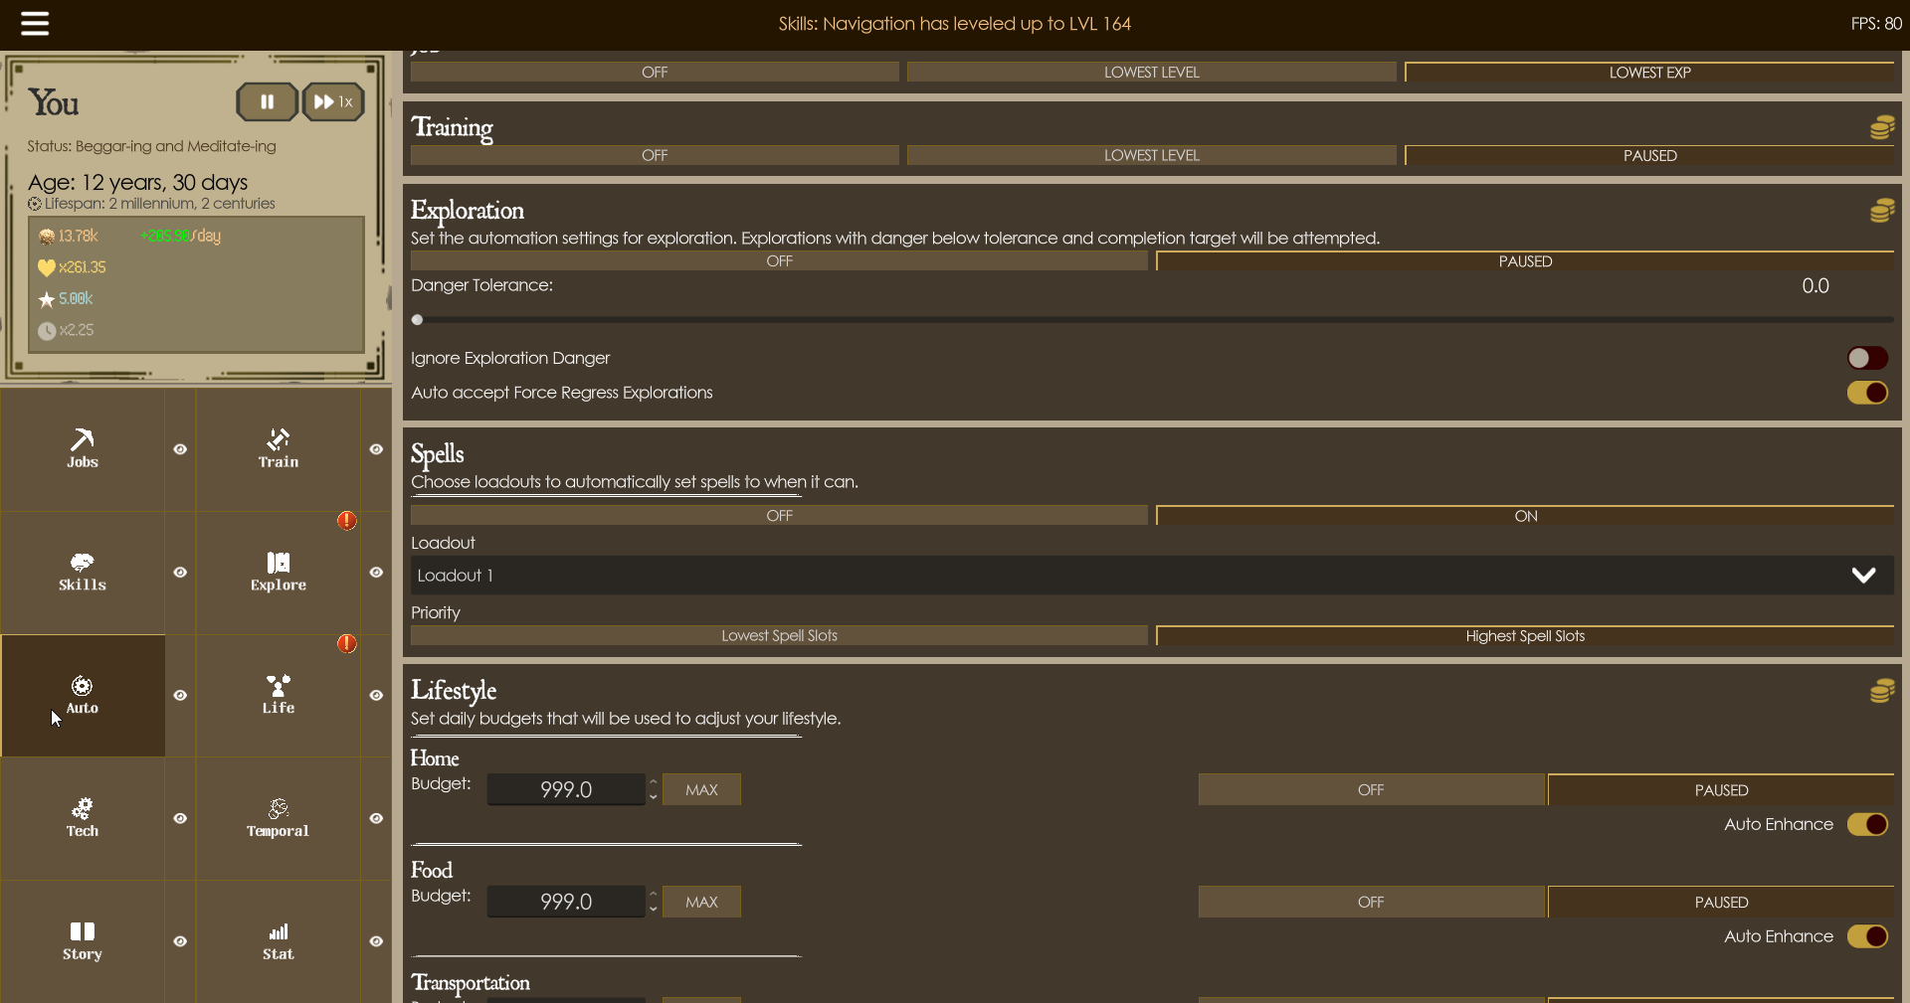Viewport: 1910px width, 1003px height.
Task: Open the Stat chart menu
Action: click(x=279, y=941)
